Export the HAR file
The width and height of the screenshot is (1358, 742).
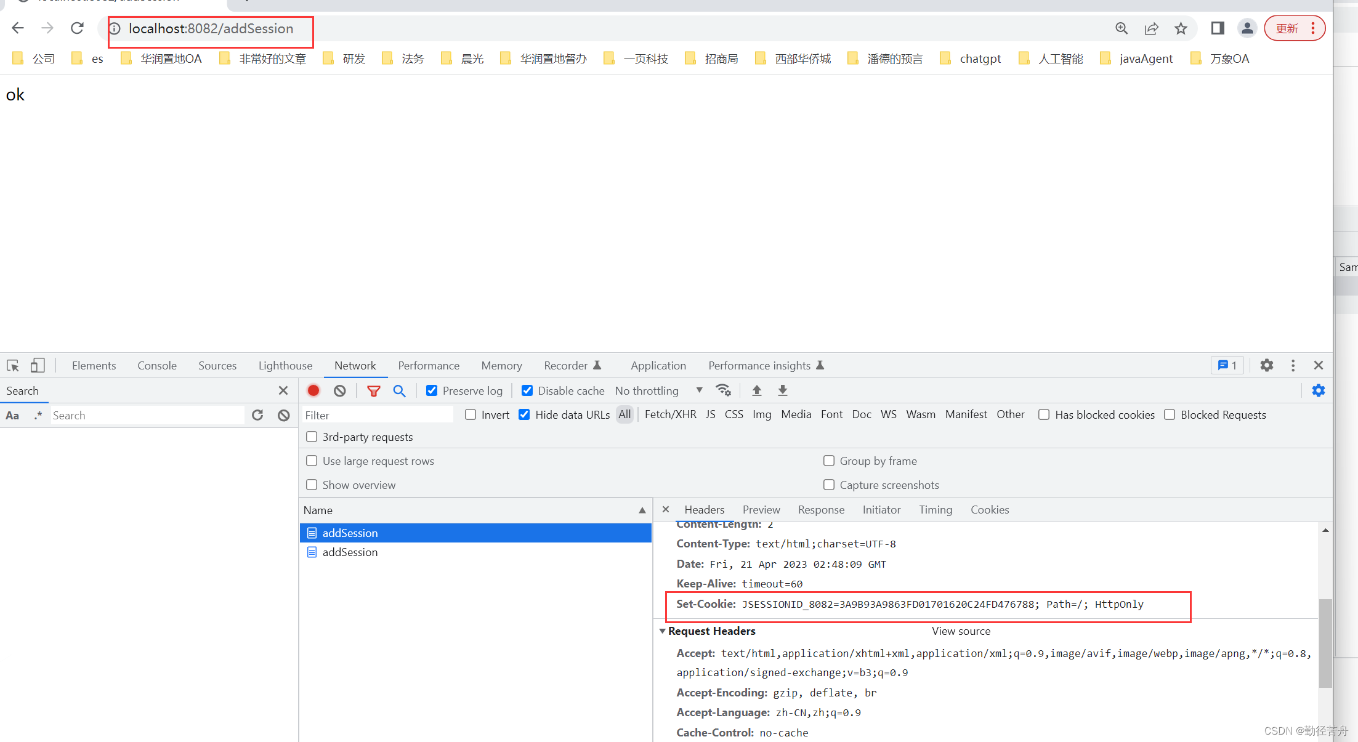tap(783, 390)
